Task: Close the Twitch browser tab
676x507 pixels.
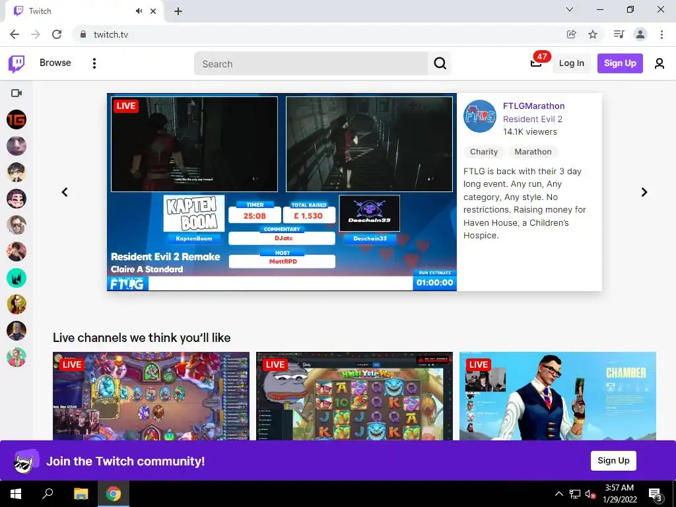Action: 153,11
